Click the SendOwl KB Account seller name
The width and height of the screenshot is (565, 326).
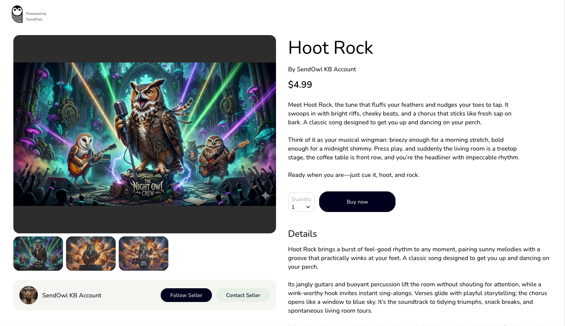pos(72,295)
